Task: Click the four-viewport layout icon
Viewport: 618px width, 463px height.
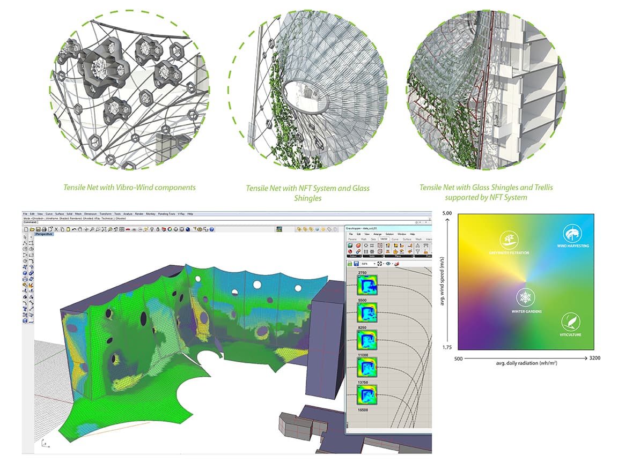Action: coord(122,229)
